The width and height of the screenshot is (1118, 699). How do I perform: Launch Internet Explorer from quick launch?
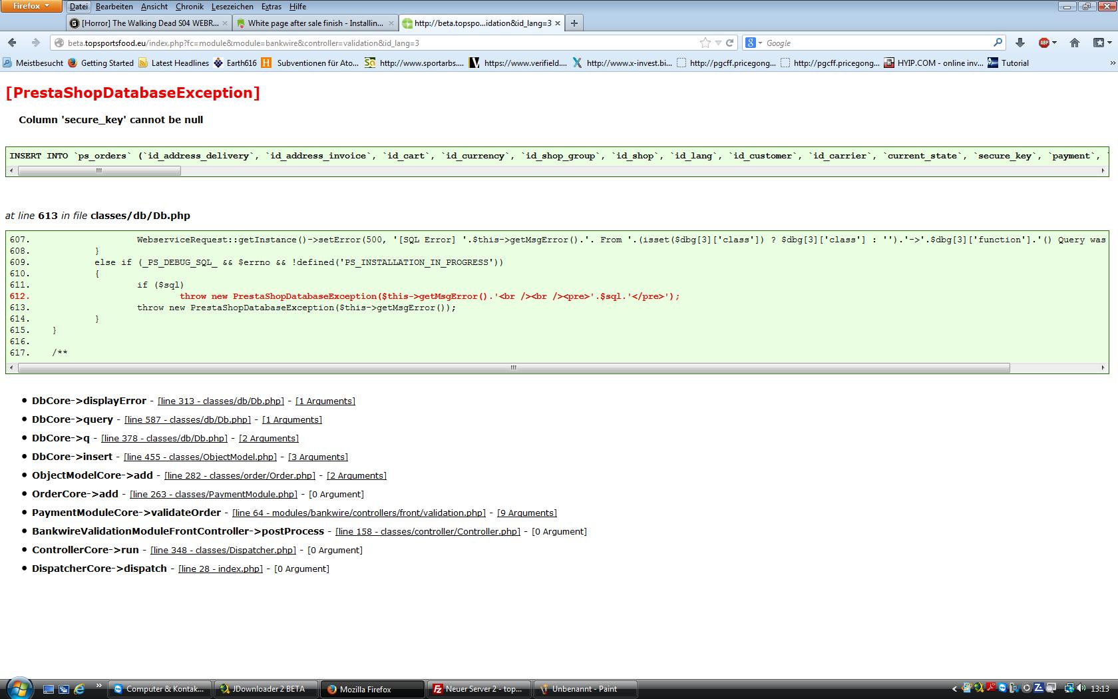(x=79, y=689)
